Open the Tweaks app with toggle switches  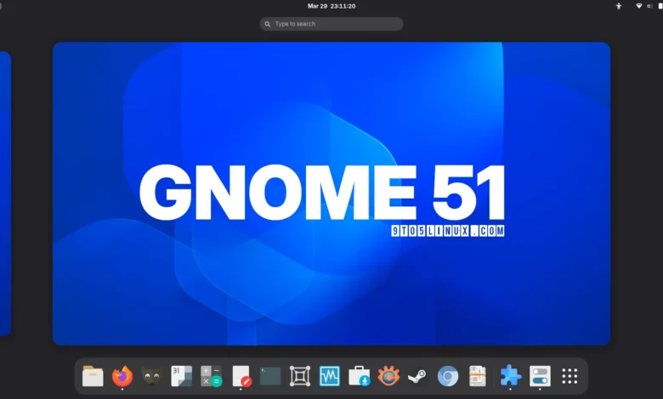click(x=540, y=376)
